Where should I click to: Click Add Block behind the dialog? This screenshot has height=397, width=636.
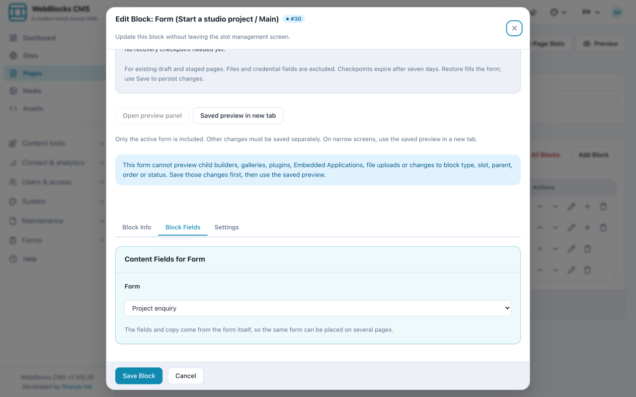(593, 155)
